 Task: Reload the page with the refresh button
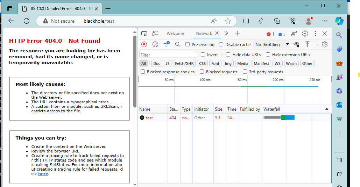coord(27,21)
